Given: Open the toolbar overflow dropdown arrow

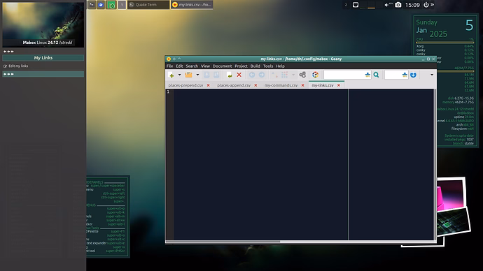Looking at the screenshot, I should tap(432, 75).
